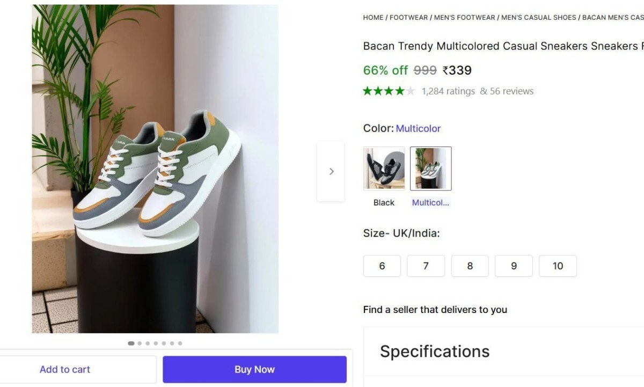The image size is (644, 387).
Task: Select the Multicolor variant swatch
Action: click(x=431, y=167)
